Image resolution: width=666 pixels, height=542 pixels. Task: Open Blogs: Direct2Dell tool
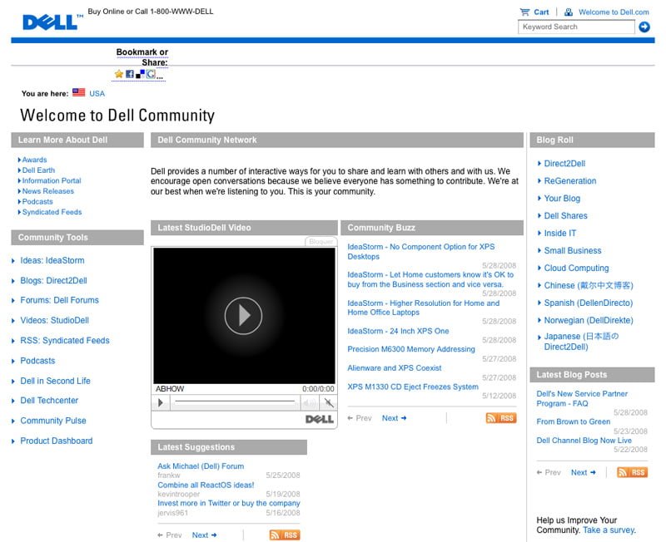coord(53,280)
